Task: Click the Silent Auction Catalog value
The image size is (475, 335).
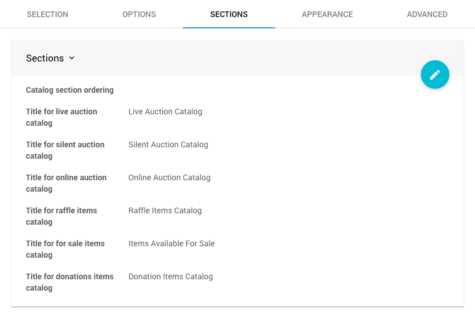Action: [168, 144]
